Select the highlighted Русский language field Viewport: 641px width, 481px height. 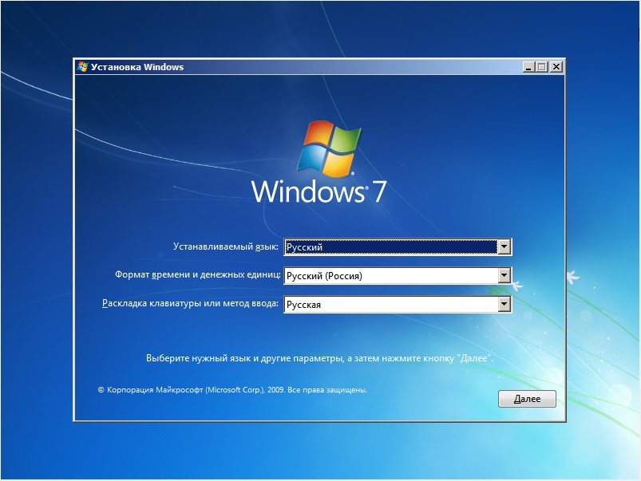pyautogui.click(x=390, y=247)
